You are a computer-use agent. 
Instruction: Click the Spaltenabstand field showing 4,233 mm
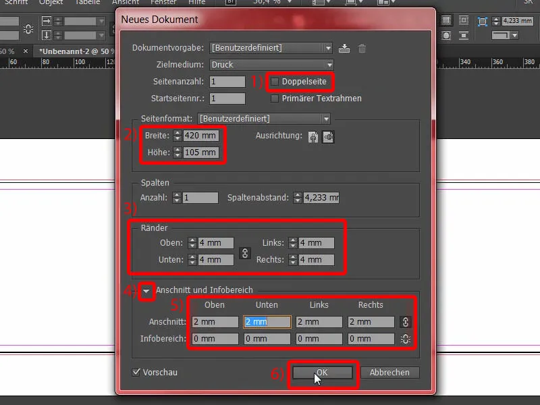point(321,198)
